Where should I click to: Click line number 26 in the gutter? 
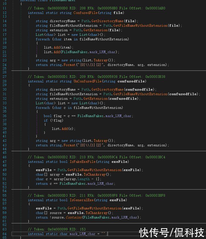5,72
